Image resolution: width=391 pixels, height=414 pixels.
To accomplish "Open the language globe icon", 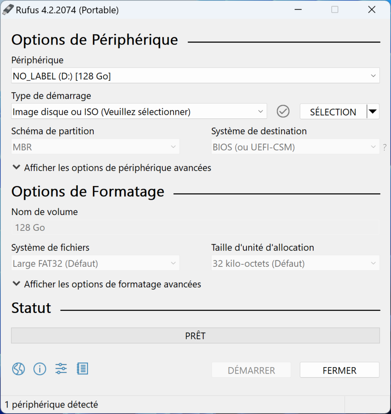I will pyautogui.click(x=19, y=369).
